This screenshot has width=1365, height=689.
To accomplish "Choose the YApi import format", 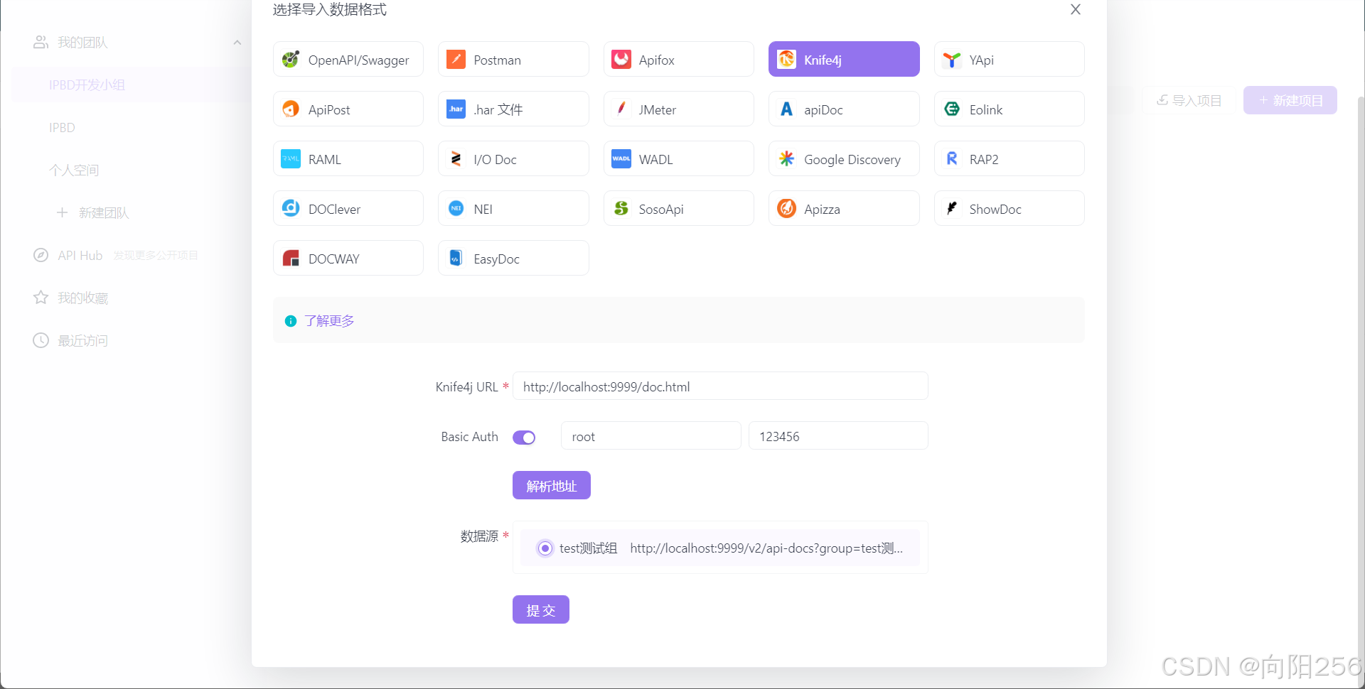I will pyautogui.click(x=1009, y=60).
